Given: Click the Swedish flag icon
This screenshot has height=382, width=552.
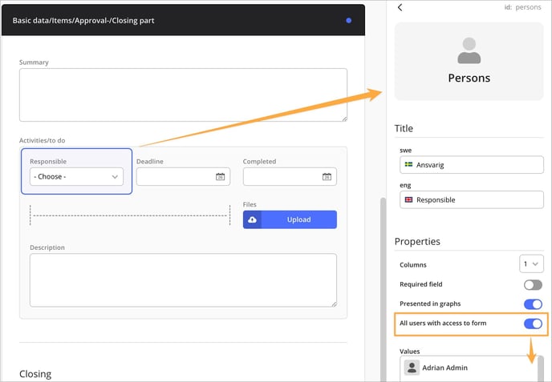Looking at the screenshot, I should (x=408, y=164).
